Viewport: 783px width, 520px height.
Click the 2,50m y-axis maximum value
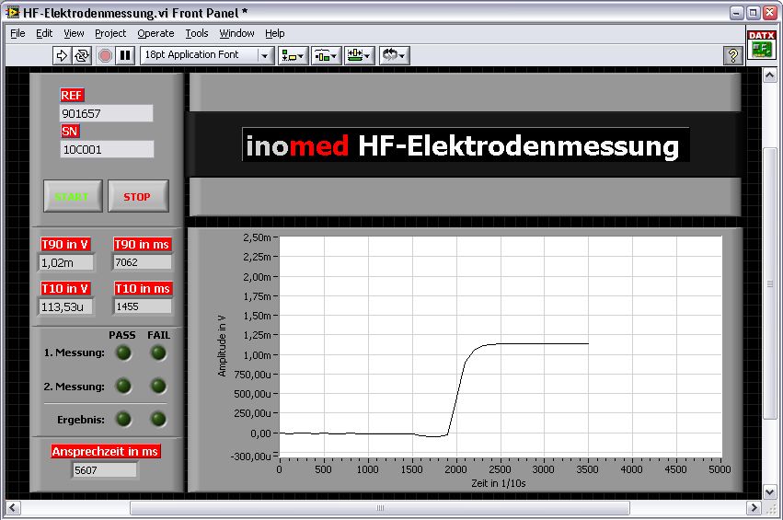pyautogui.click(x=257, y=237)
